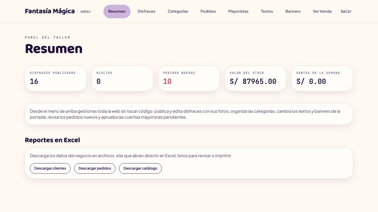Download clients with Descargar clientes
378x212 pixels.
(x=50, y=168)
